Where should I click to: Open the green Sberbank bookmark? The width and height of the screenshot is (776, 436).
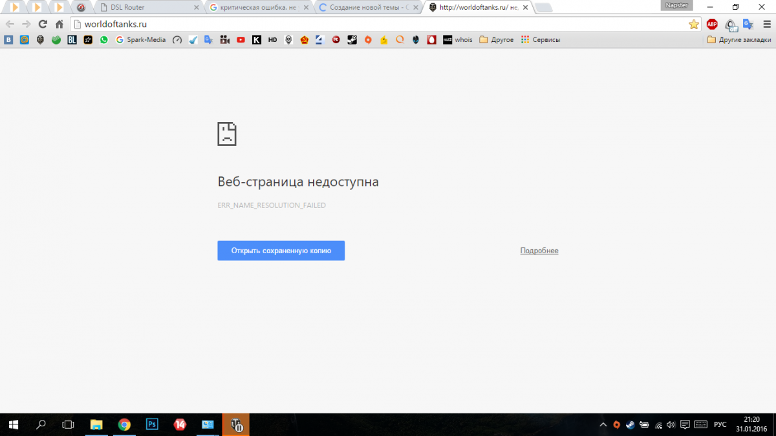[56, 39]
